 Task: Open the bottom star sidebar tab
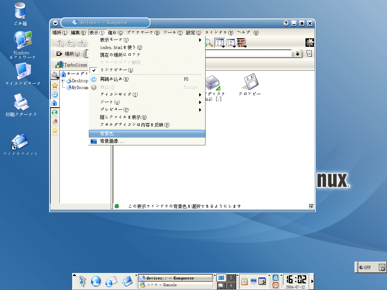[x=55, y=130]
